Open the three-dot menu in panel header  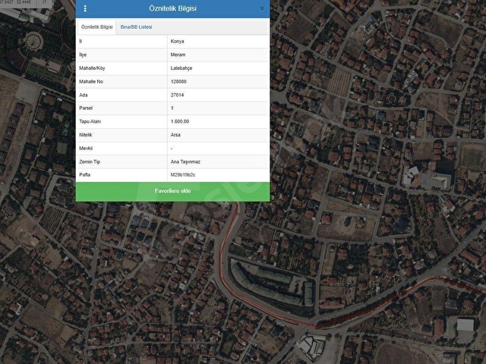(85, 8)
